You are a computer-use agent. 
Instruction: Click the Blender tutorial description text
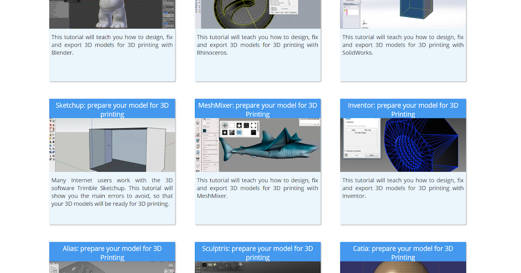112,45
